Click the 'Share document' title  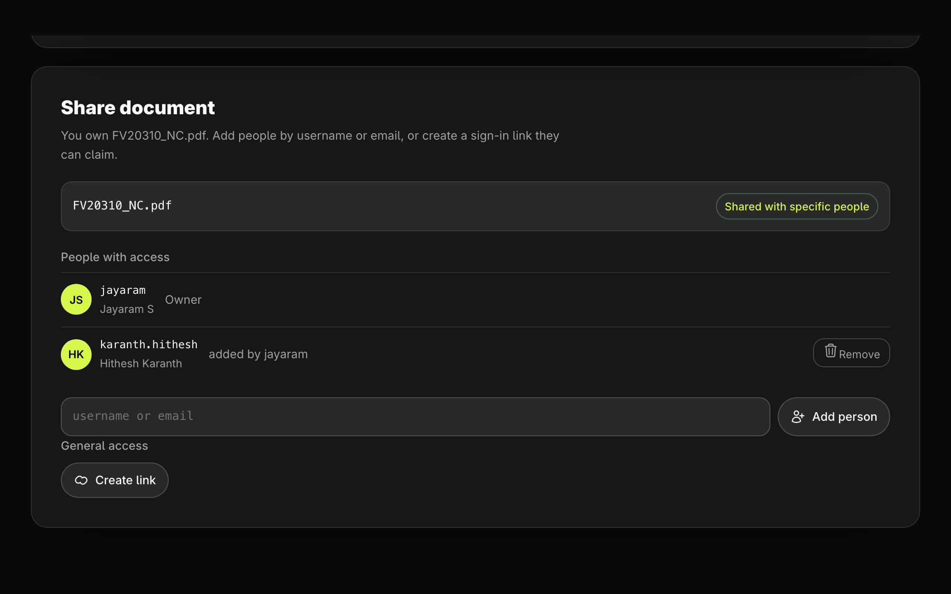tap(138, 108)
